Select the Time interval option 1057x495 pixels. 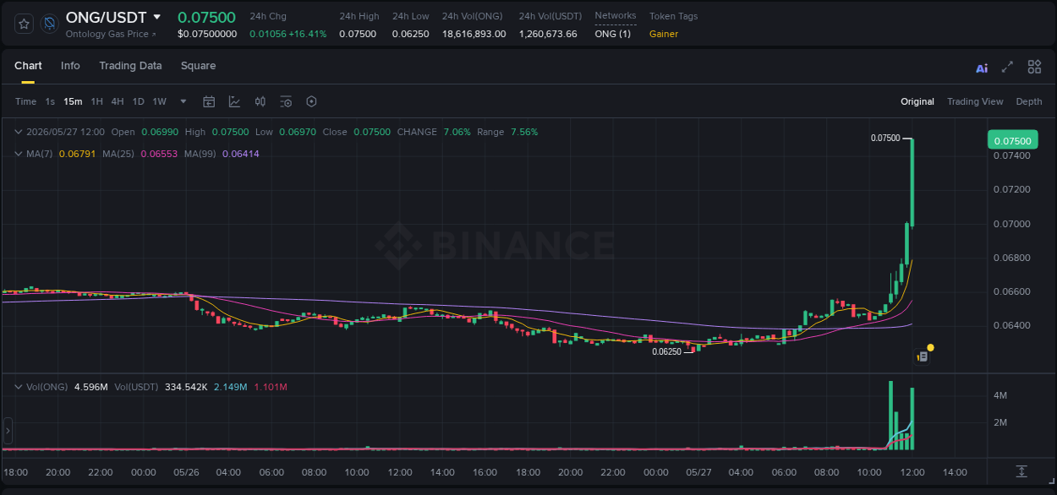click(x=25, y=101)
